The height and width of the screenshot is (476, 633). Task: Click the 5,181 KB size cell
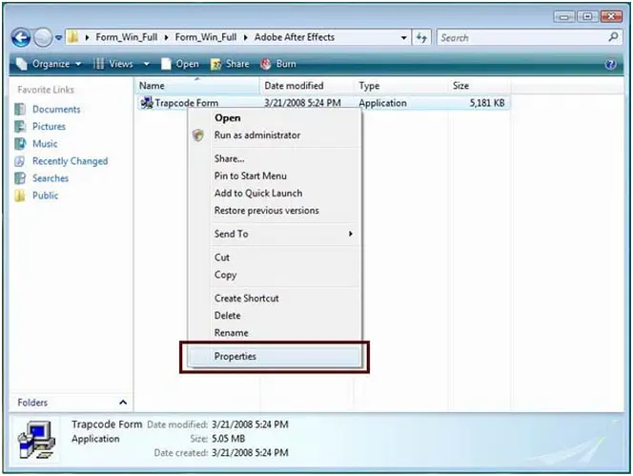tap(487, 103)
